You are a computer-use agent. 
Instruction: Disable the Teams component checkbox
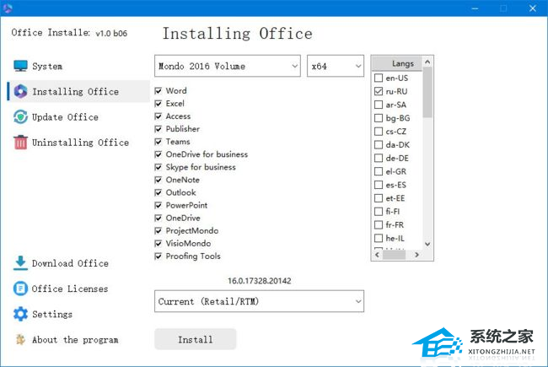[x=158, y=142]
